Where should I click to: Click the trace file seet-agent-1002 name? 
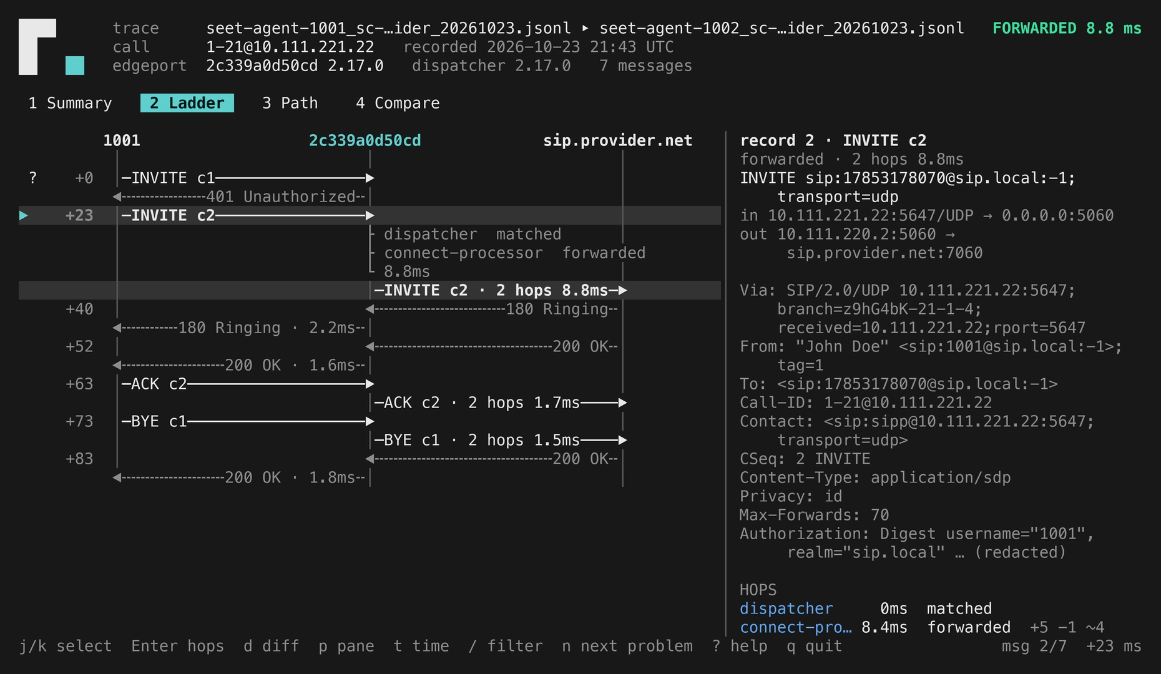[781, 28]
